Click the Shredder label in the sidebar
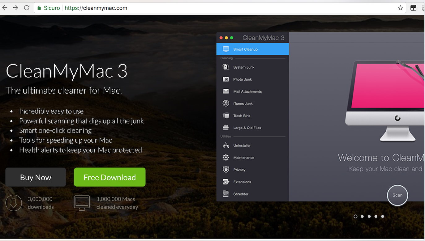This screenshot has width=425, height=241. pos(241,194)
